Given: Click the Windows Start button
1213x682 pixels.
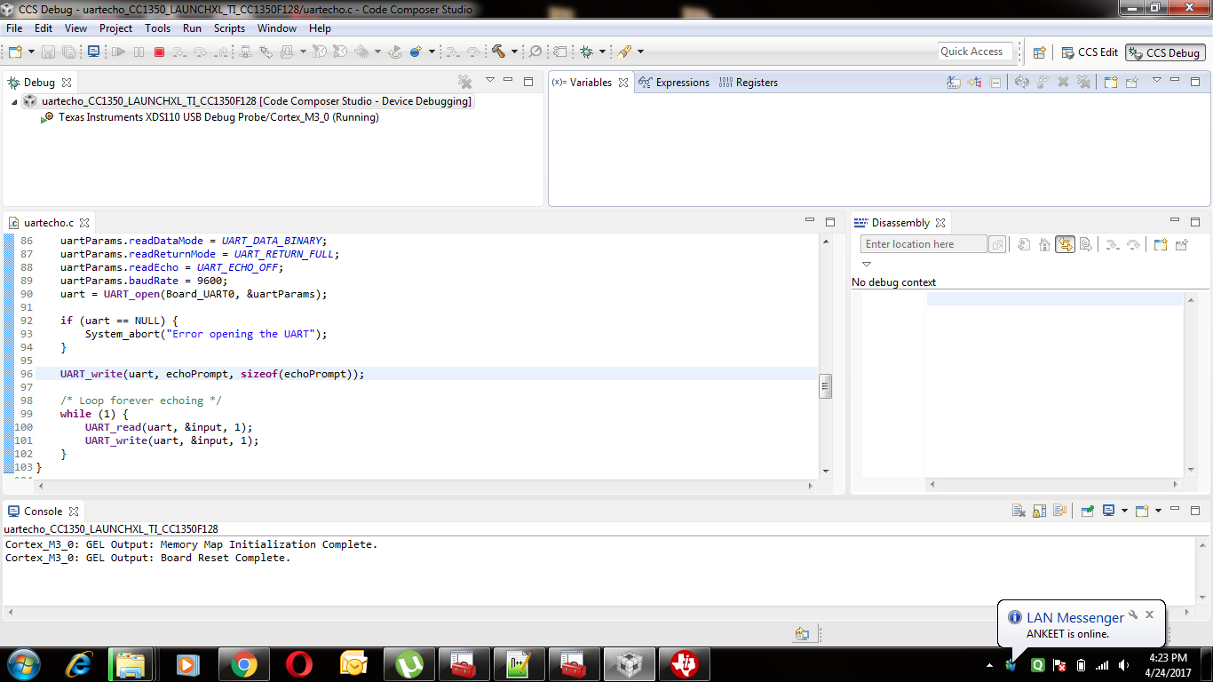Looking at the screenshot, I should point(23,664).
